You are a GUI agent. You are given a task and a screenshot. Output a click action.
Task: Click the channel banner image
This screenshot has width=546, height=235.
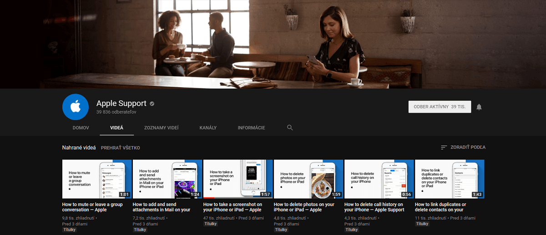click(273, 44)
